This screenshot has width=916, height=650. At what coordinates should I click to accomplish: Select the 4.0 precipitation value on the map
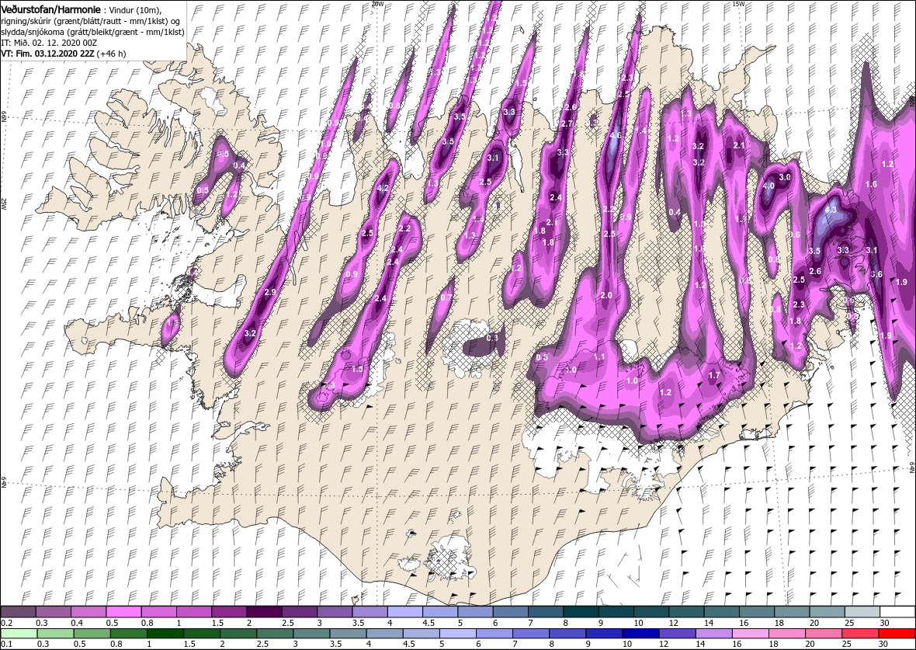click(769, 186)
